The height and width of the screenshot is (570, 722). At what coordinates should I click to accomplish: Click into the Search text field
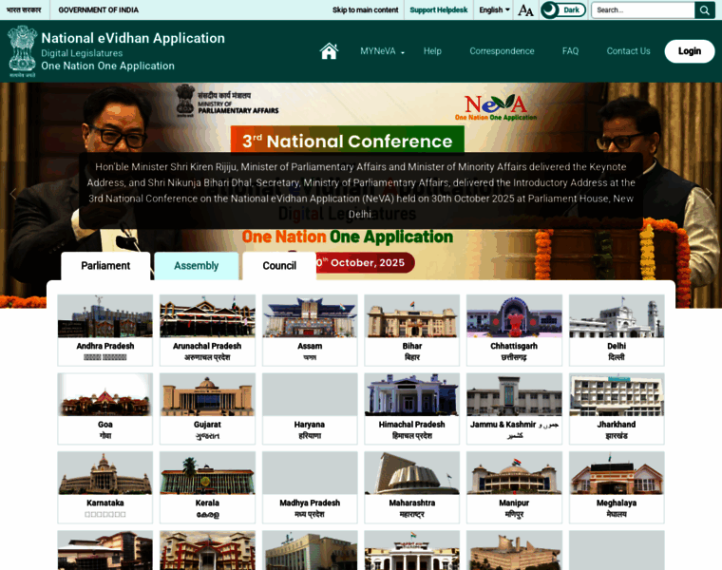pyautogui.click(x=642, y=10)
